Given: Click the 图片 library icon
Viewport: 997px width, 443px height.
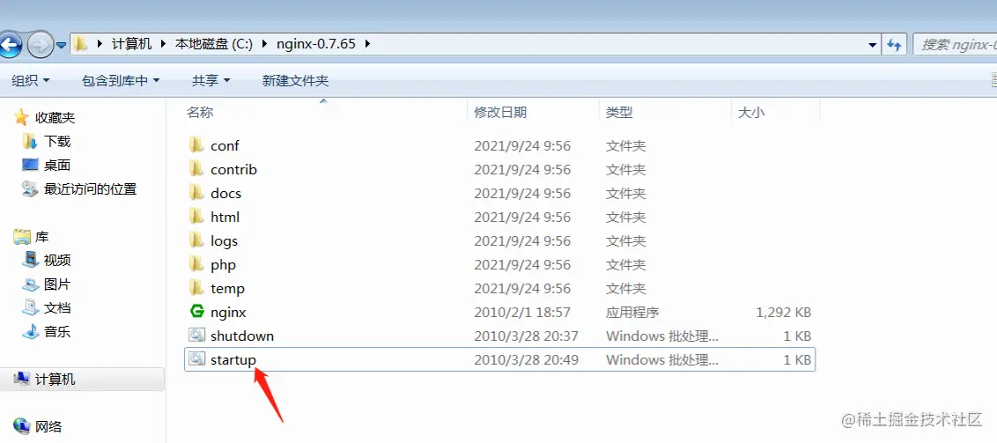Looking at the screenshot, I should click(30, 284).
